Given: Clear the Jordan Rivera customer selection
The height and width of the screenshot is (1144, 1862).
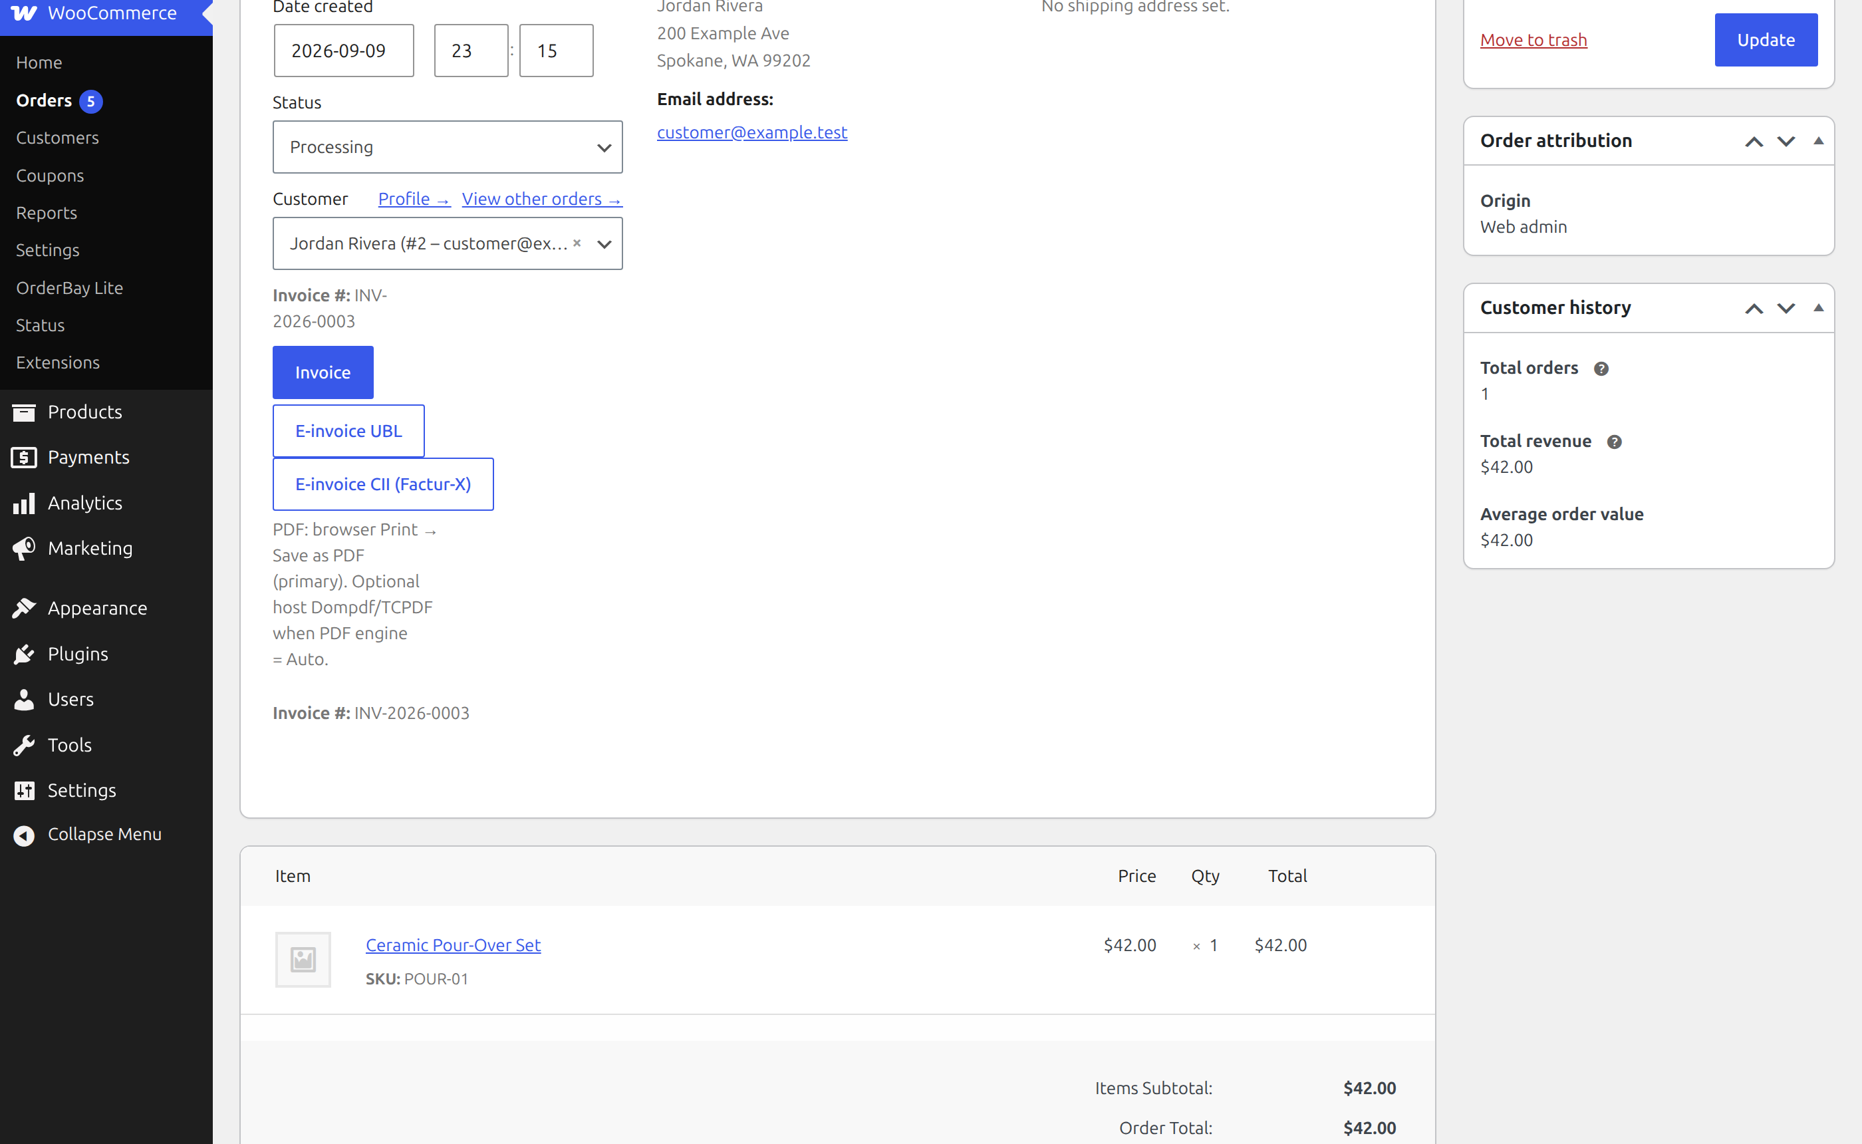Looking at the screenshot, I should pyautogui.click(x=577, y=243).
